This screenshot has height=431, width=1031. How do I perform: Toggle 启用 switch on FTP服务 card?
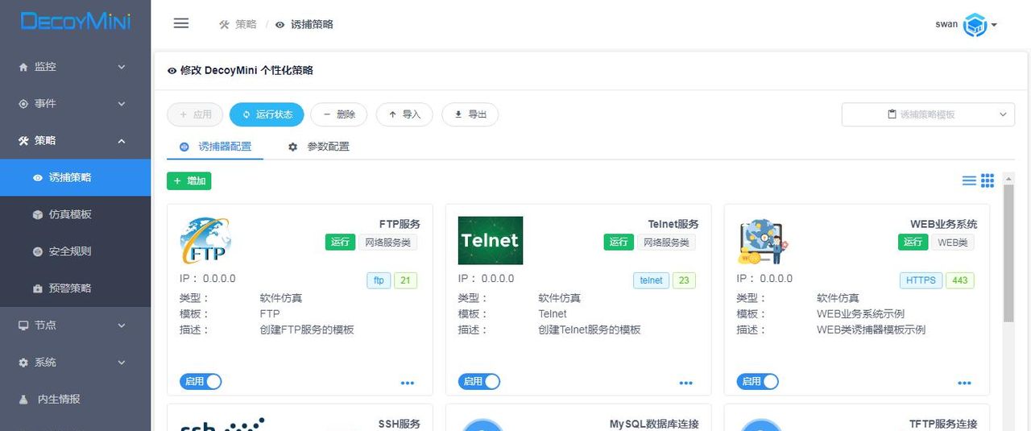(201, 382)
